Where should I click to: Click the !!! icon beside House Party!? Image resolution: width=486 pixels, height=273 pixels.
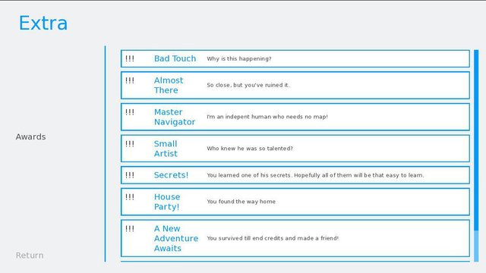[x=130, y=196]
